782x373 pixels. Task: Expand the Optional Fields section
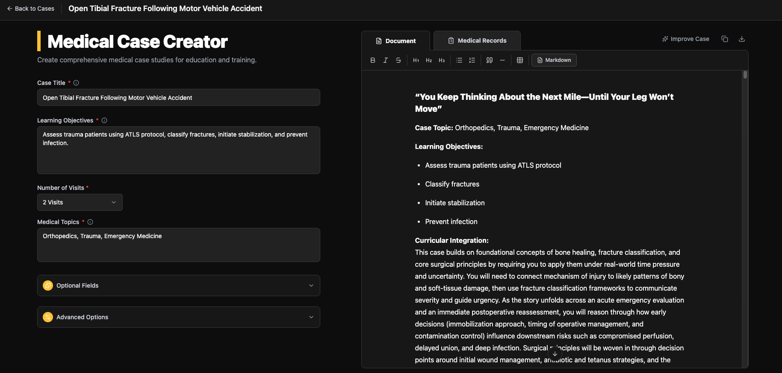pyautogui.click(x=178, y=286)
